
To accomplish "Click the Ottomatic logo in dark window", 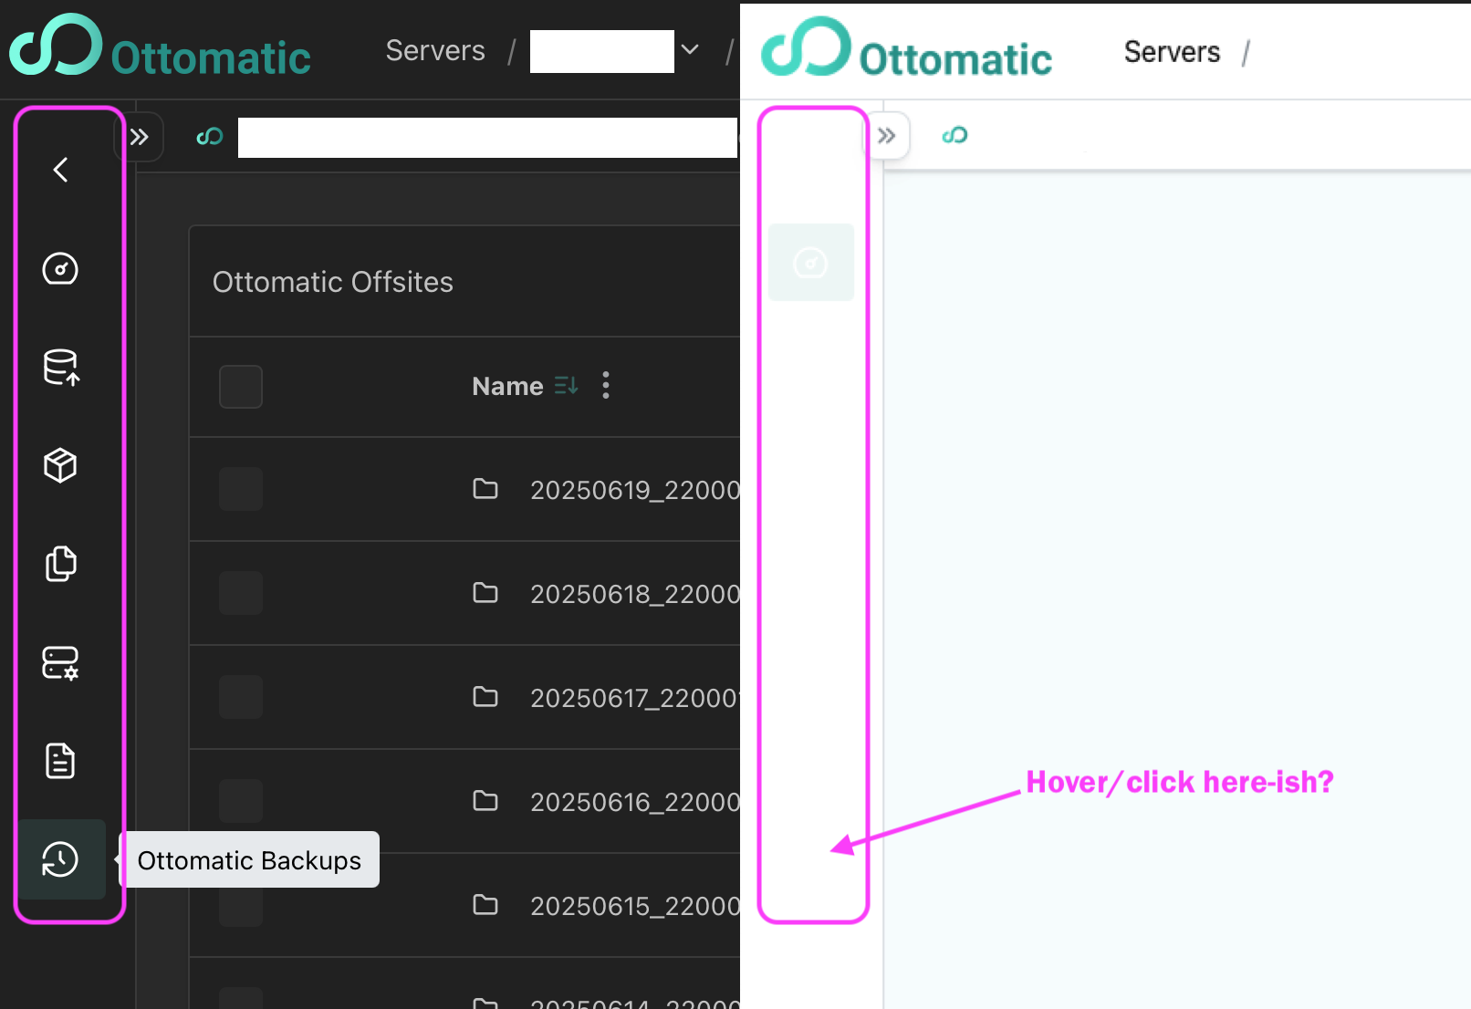I will tap(161, 47).
